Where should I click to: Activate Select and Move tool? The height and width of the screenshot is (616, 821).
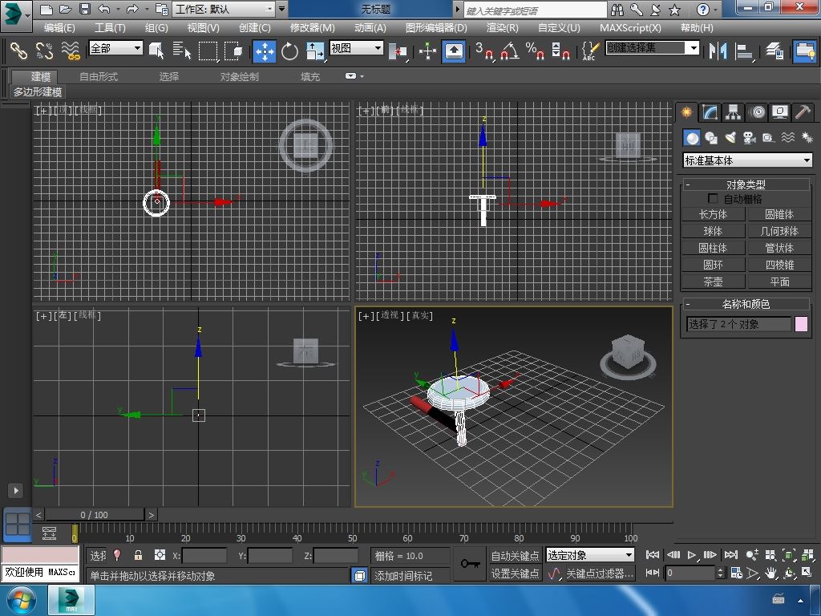265,51
